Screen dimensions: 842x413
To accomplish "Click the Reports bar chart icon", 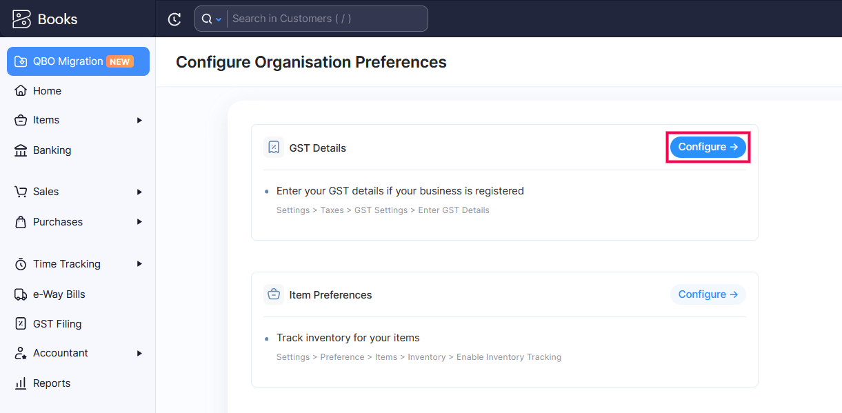I will [x=21, y=383].
